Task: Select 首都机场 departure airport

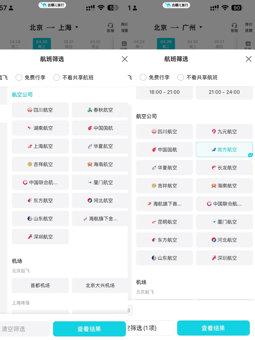Action: point(40,285)
